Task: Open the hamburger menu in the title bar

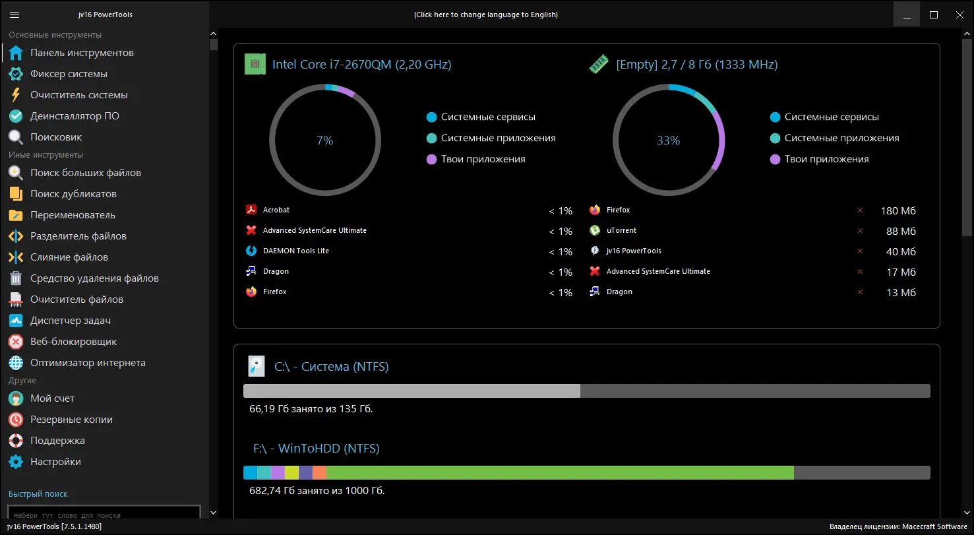Action: 15,15
